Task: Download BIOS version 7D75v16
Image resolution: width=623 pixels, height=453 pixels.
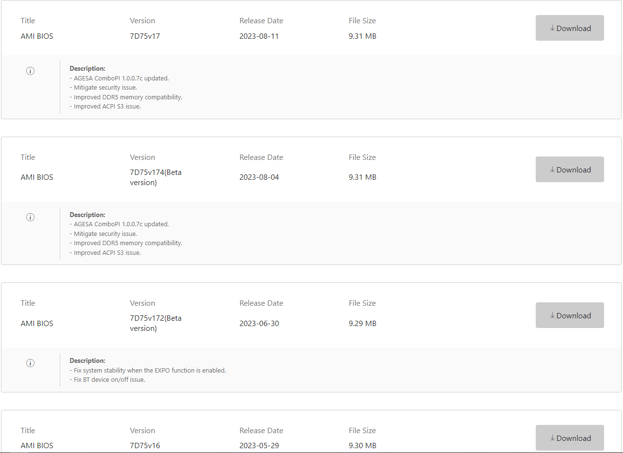Action: pyautogui.click(x=570, y=438)
